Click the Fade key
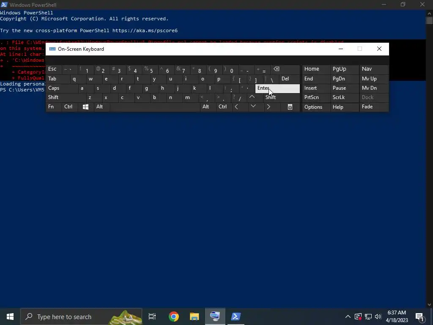This screenshot has width=433, height=325. click(374, 107)
